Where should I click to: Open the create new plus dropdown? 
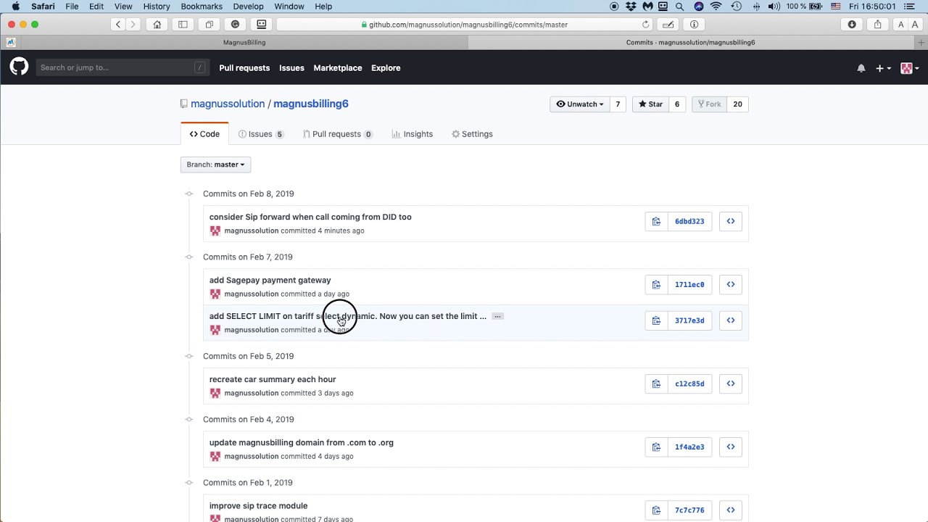coord(883,68)
